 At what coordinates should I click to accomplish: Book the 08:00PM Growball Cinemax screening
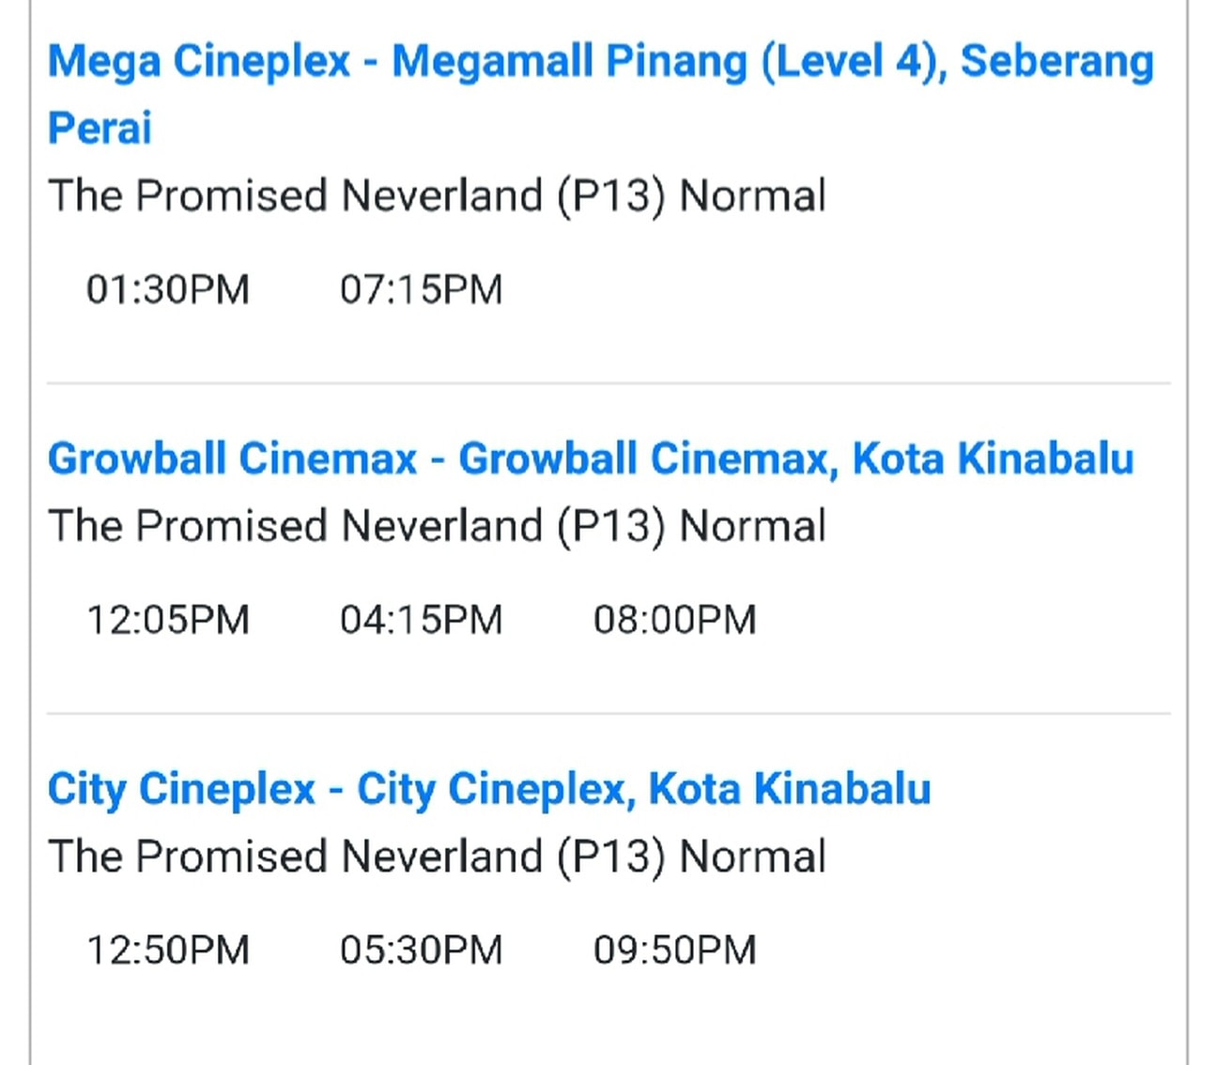[675, 620]
